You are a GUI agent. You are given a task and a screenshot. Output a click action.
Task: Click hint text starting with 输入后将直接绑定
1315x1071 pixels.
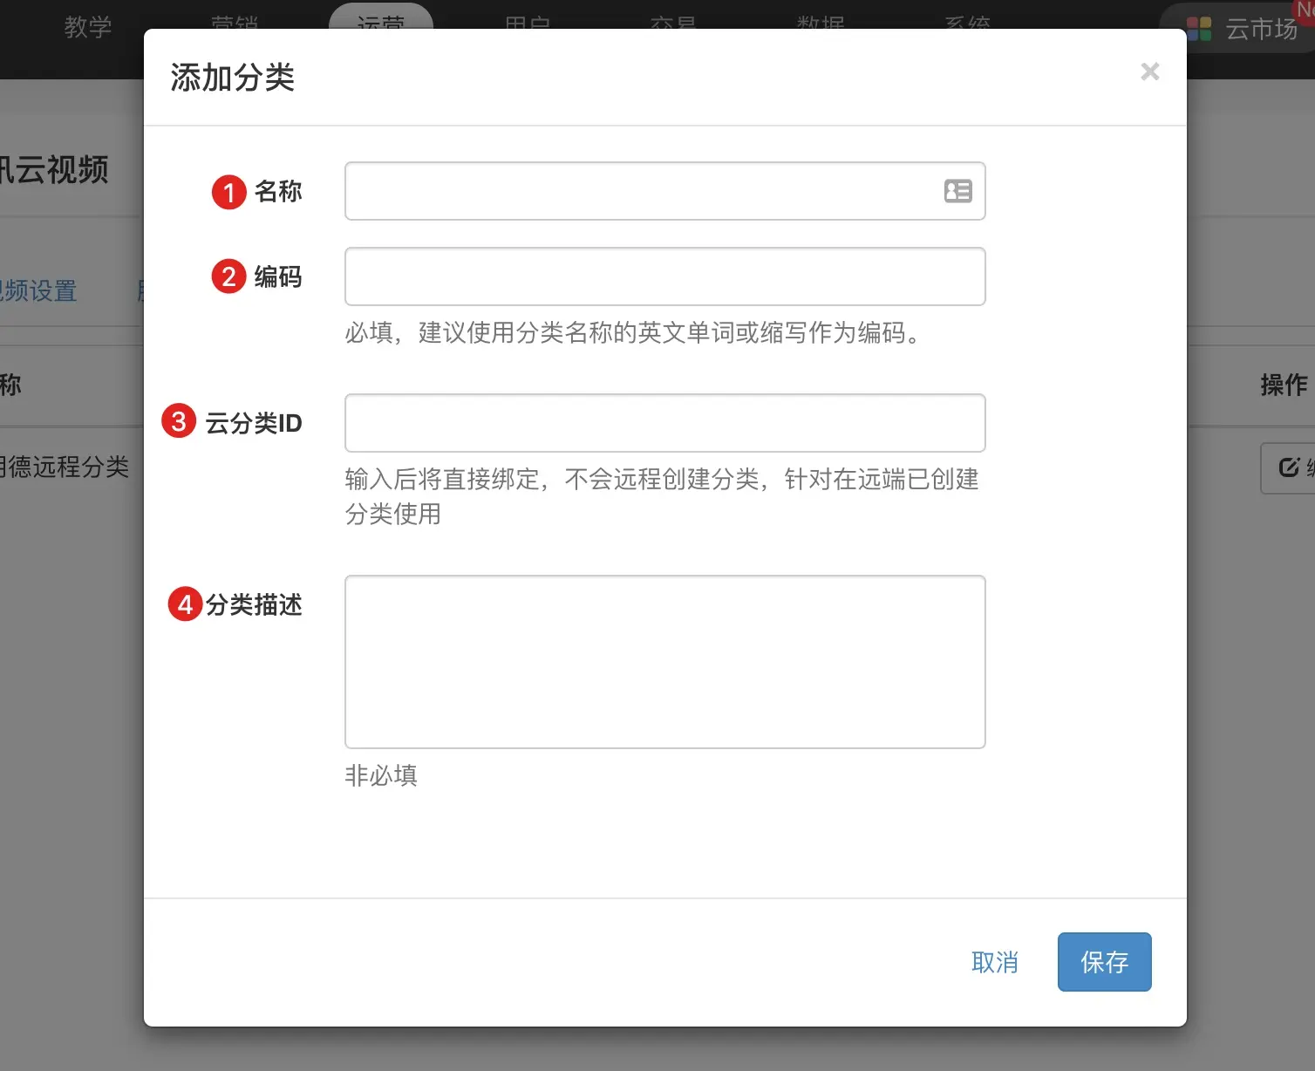662,496
